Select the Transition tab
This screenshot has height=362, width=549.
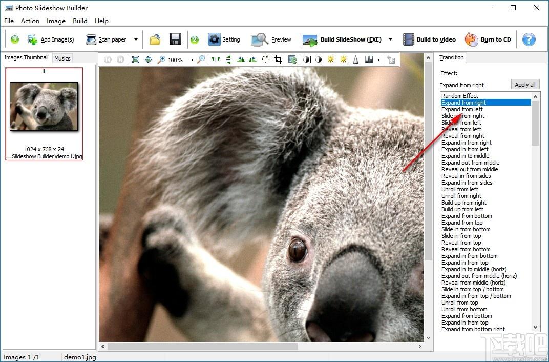pos(451,57)
